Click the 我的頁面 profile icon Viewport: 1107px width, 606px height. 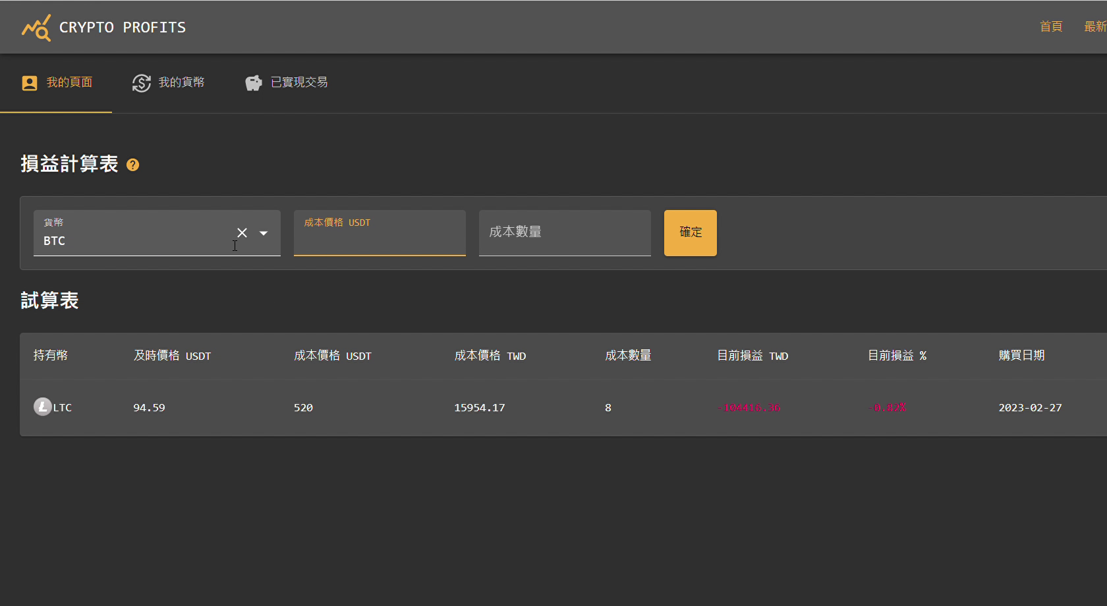pos(30,83)
